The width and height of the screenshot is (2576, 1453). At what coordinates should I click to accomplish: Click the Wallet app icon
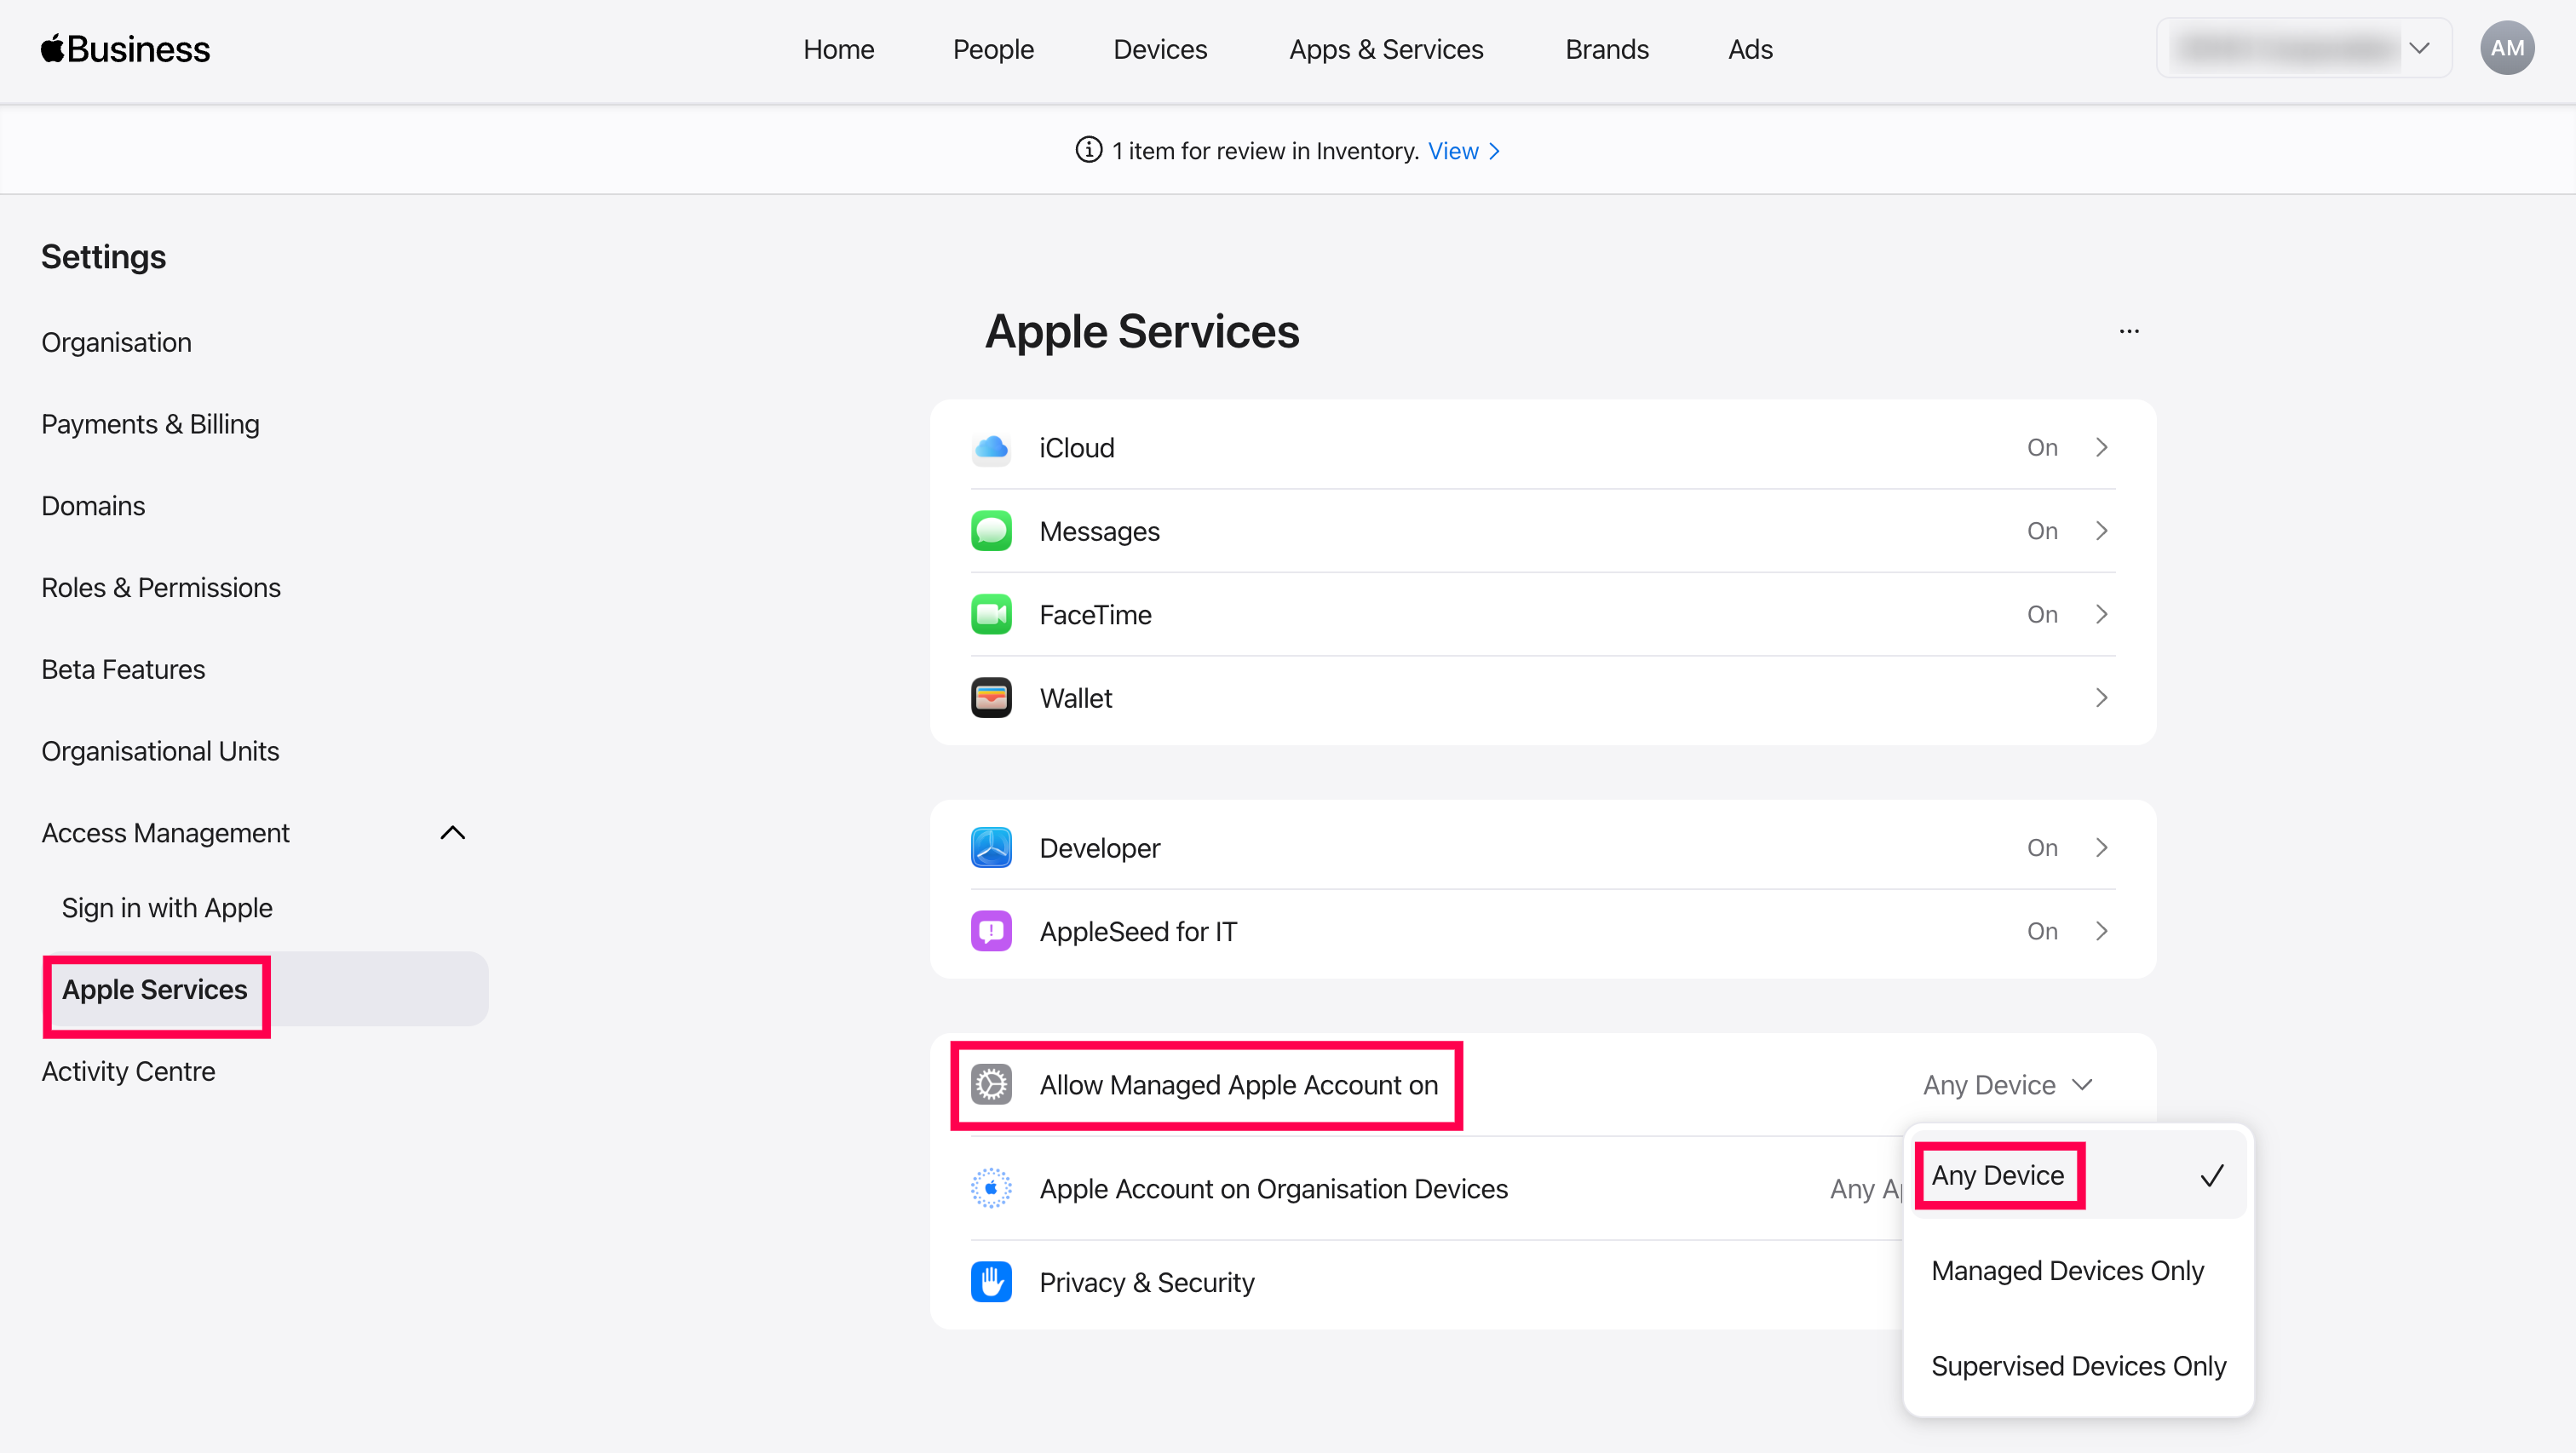point(991,698)
